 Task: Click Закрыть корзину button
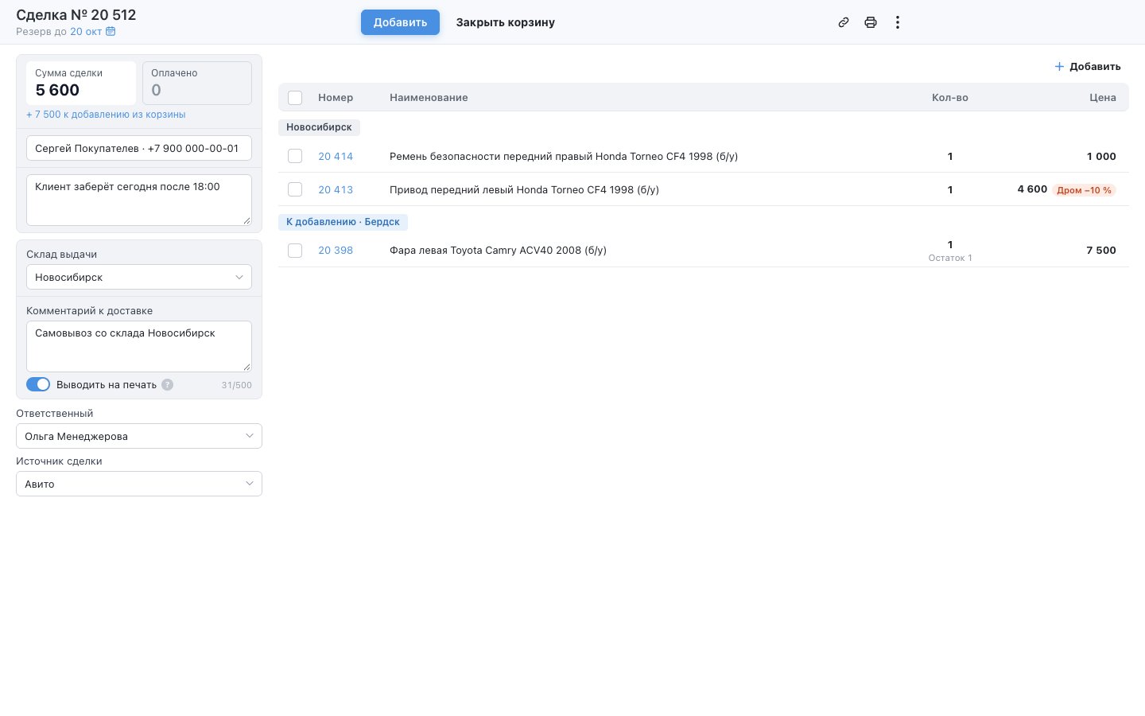pos(506,22)
